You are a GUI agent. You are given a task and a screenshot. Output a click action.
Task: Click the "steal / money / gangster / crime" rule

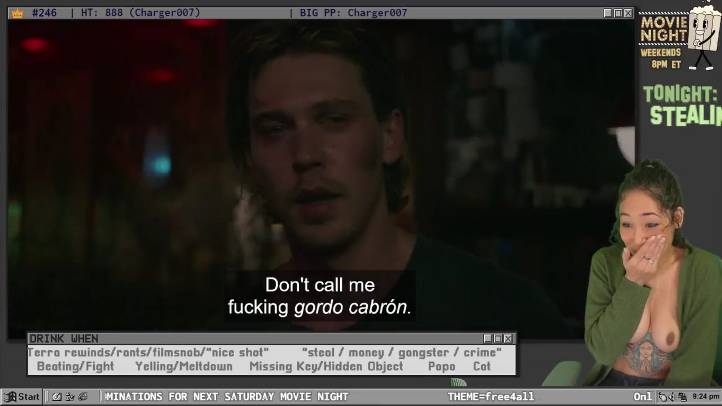pyautogui.click(x=402, y=353)
